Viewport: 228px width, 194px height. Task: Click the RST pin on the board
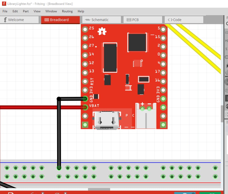click(85, 81)
